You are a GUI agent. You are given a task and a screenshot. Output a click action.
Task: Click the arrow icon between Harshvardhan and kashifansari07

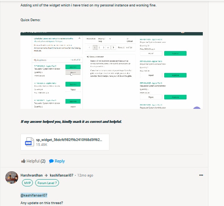46,175
